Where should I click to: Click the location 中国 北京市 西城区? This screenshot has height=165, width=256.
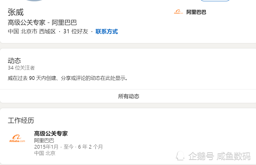pyautogui.click(x=32, y=32)
